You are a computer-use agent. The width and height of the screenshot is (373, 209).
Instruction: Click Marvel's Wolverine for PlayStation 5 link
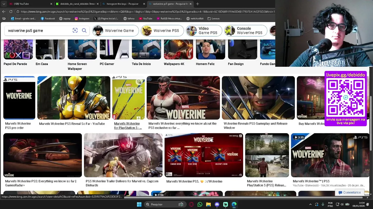pos(128,126)
